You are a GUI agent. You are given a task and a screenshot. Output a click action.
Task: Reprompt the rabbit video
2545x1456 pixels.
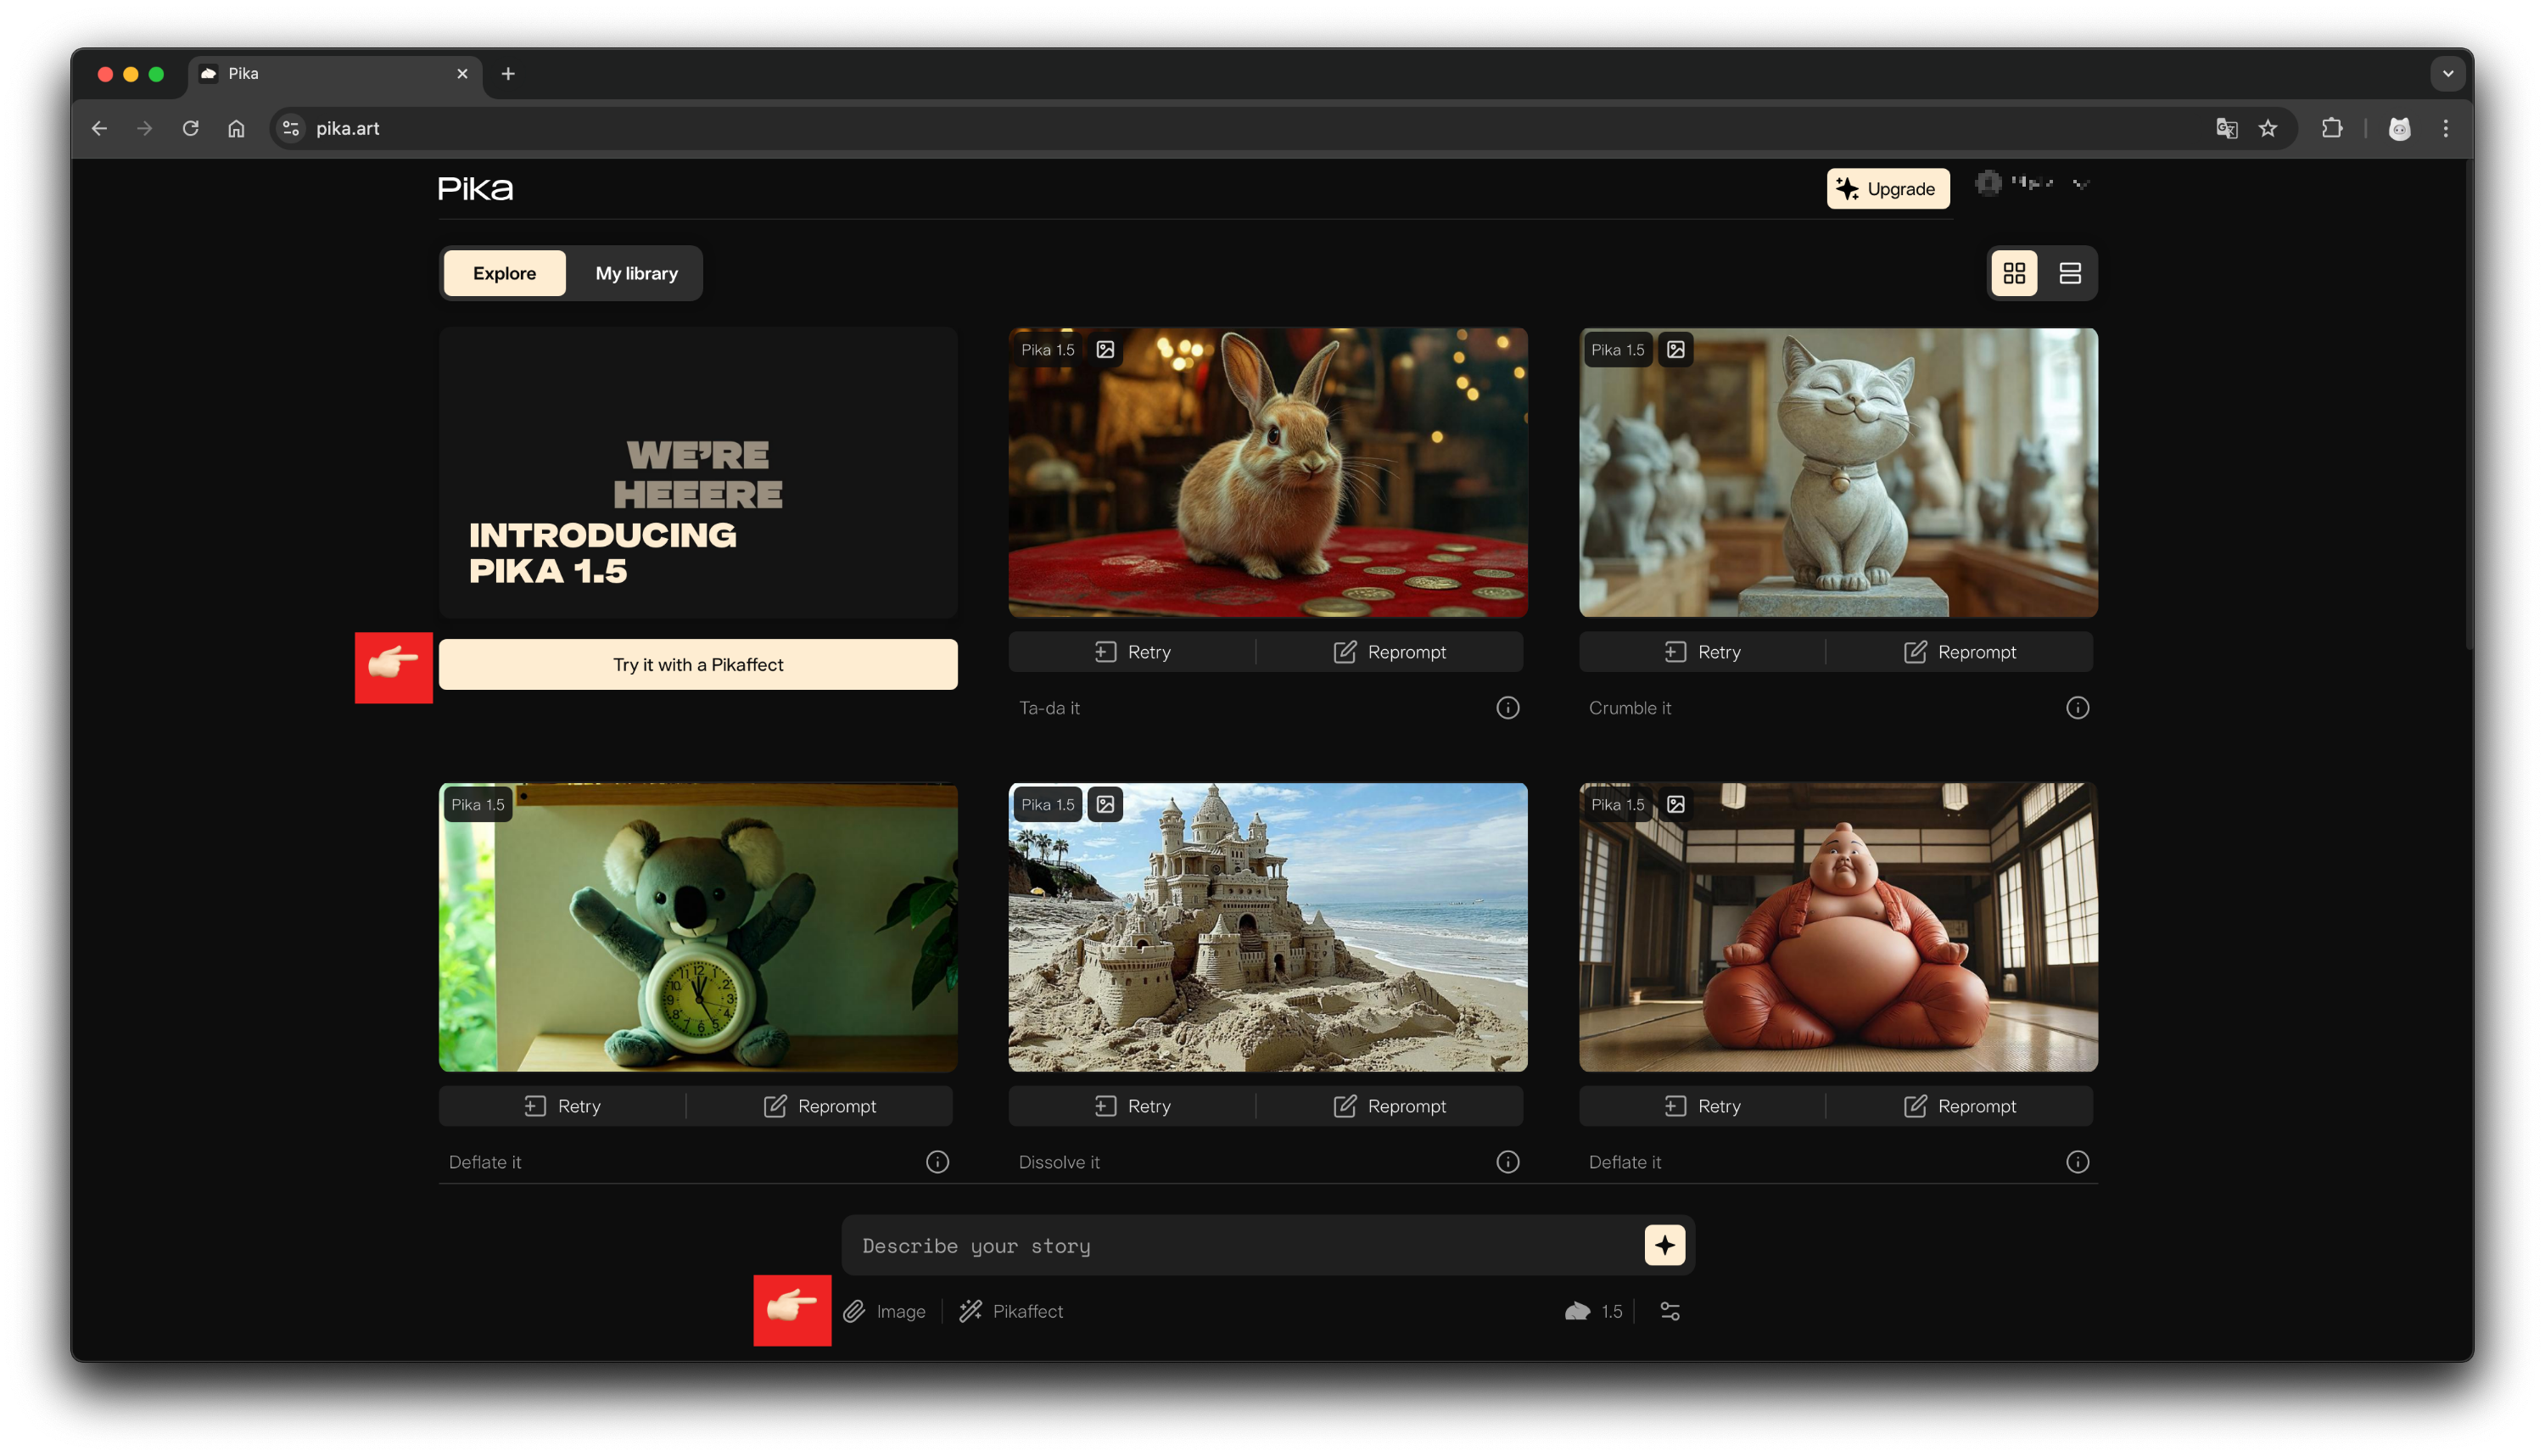1390,652
